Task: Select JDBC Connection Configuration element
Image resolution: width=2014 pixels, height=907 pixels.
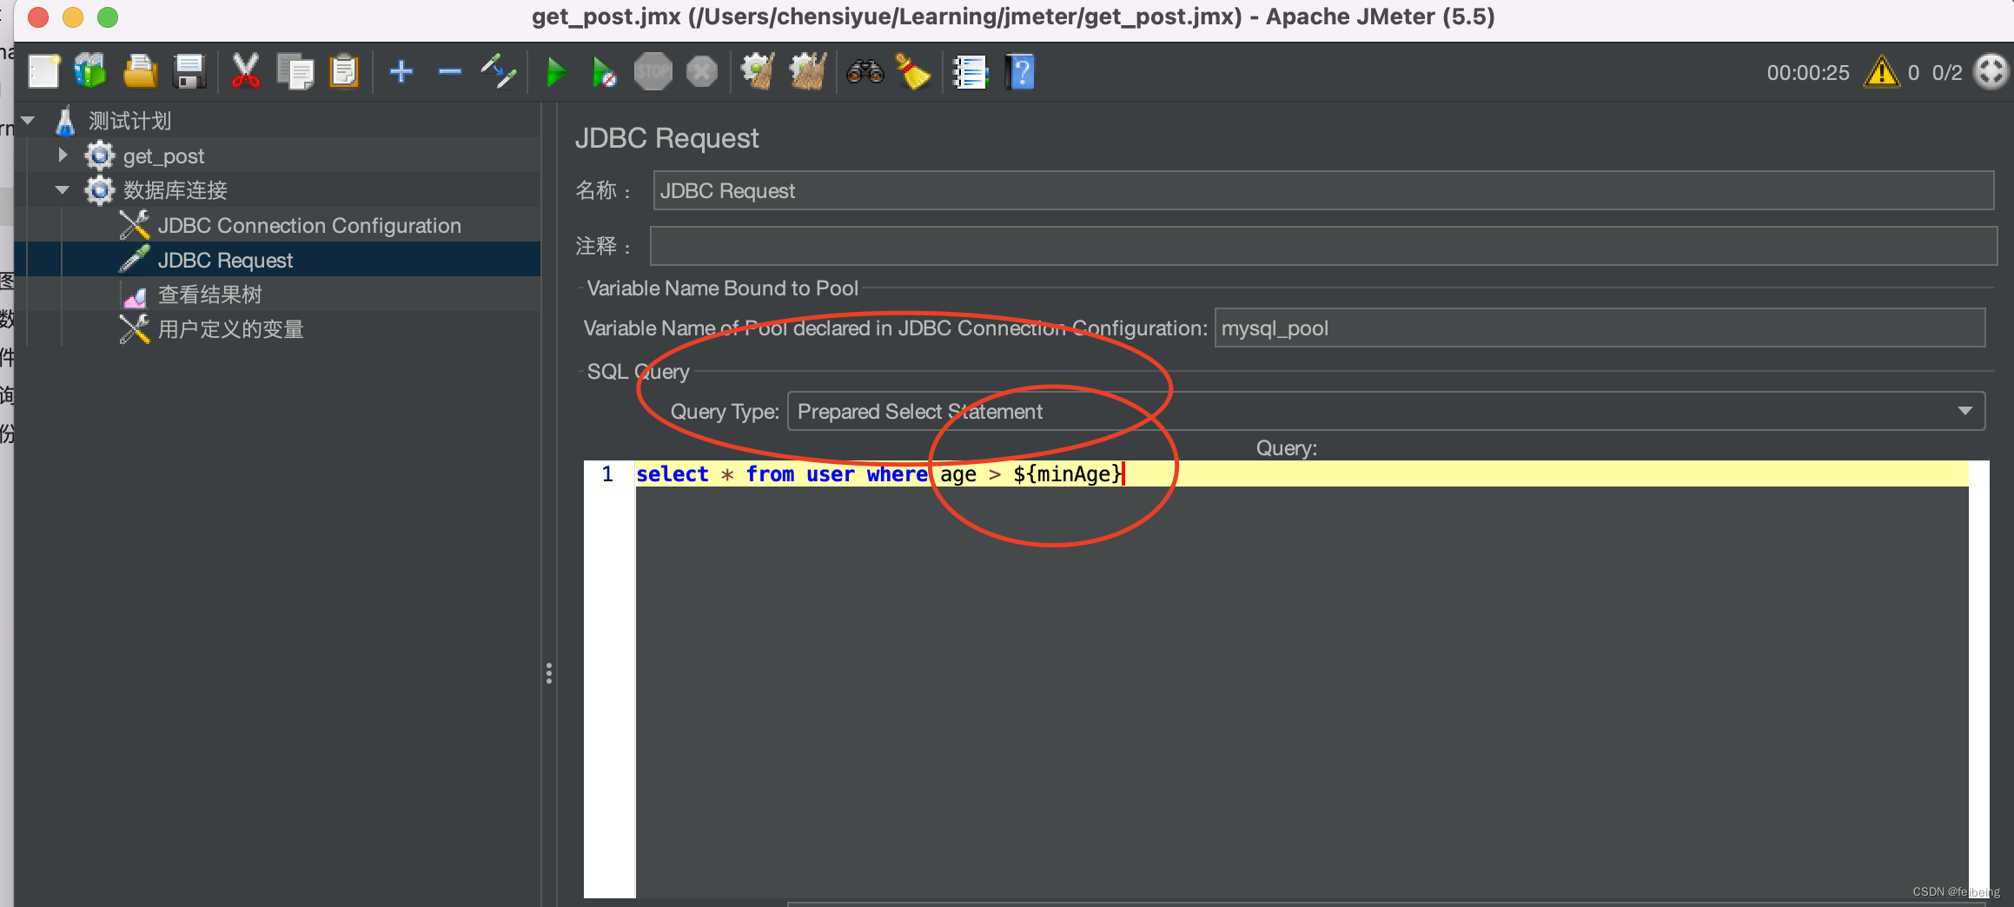Action: (x=309, y=225)
